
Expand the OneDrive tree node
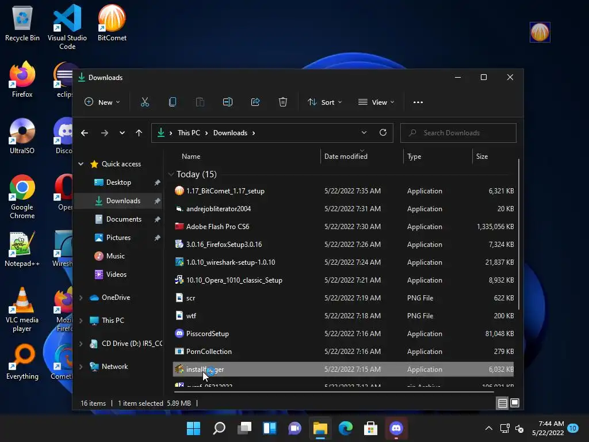(x=81, y=298)
